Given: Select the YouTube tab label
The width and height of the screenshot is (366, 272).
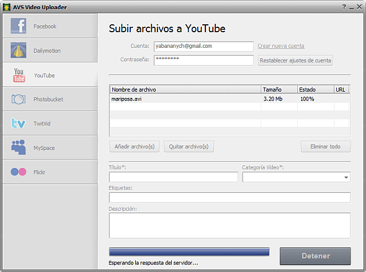Looking at the screenshot, I should click(44, 76).
